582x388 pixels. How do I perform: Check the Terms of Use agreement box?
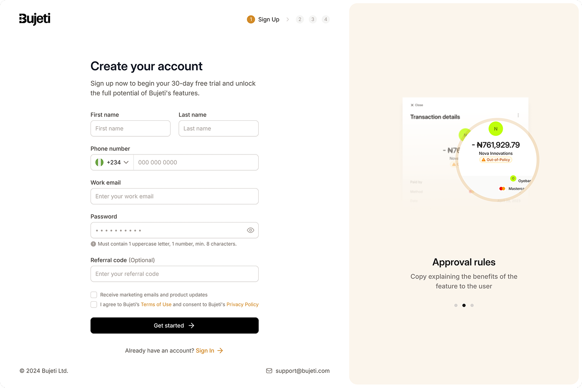(94, 304)
